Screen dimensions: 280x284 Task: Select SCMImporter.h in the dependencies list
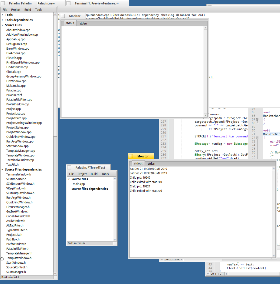16,179
